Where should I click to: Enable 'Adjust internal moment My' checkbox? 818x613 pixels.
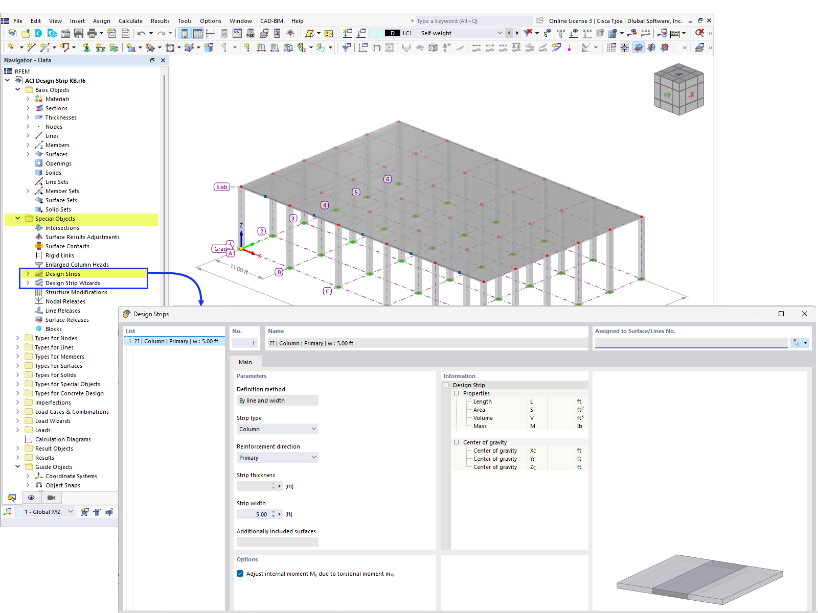click(240, 573)
